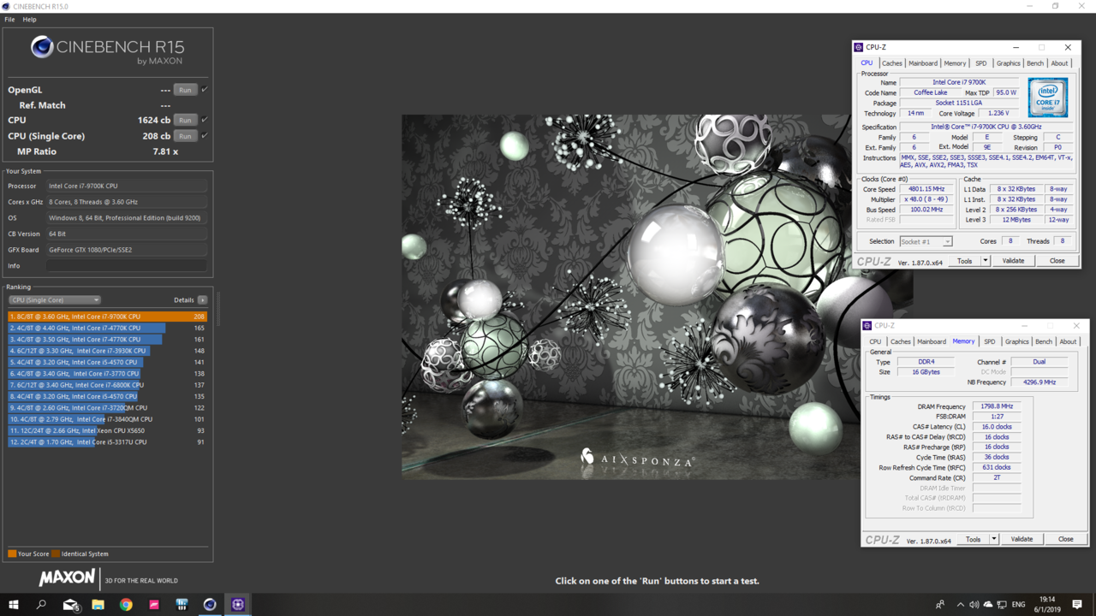1096x616 pixels.
Task: Click the Tools button in upper CPU-Z window
Action: (x=965, y=261)
